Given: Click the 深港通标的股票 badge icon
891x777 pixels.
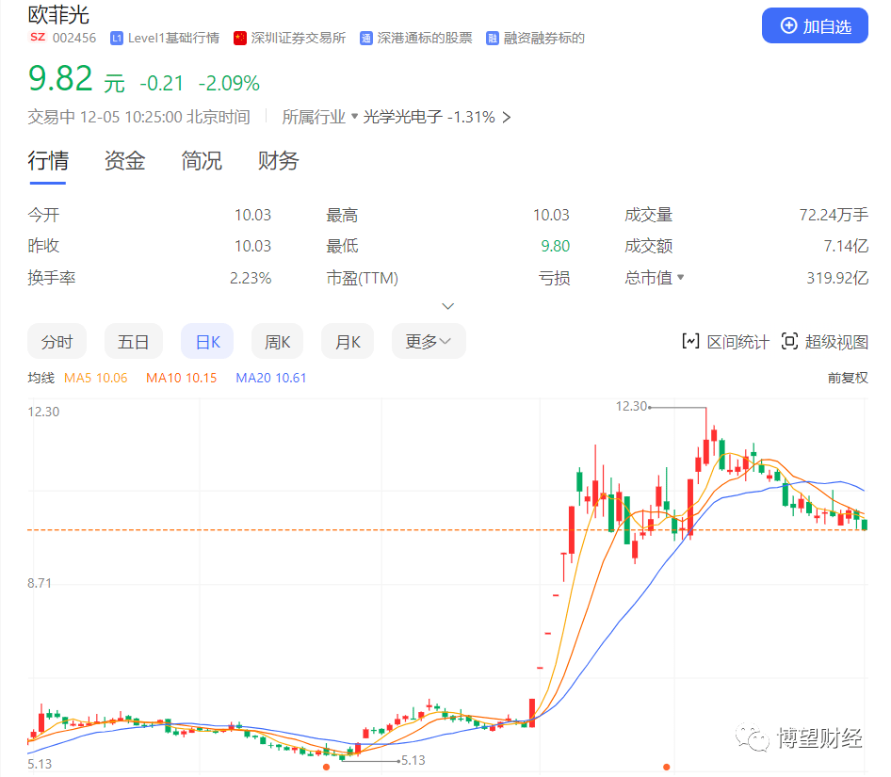Looking at the screenshot, I should [x=366, y=39].
